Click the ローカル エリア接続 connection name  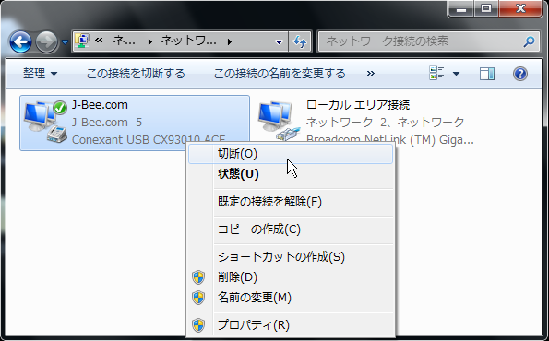[357, 104]
